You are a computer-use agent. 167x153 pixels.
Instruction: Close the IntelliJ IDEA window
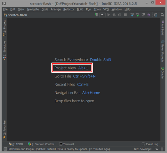click(x=160, y=2)
